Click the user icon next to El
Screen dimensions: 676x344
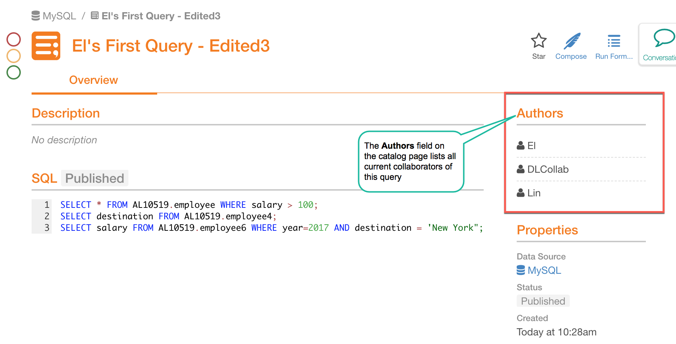click(521, 145)
